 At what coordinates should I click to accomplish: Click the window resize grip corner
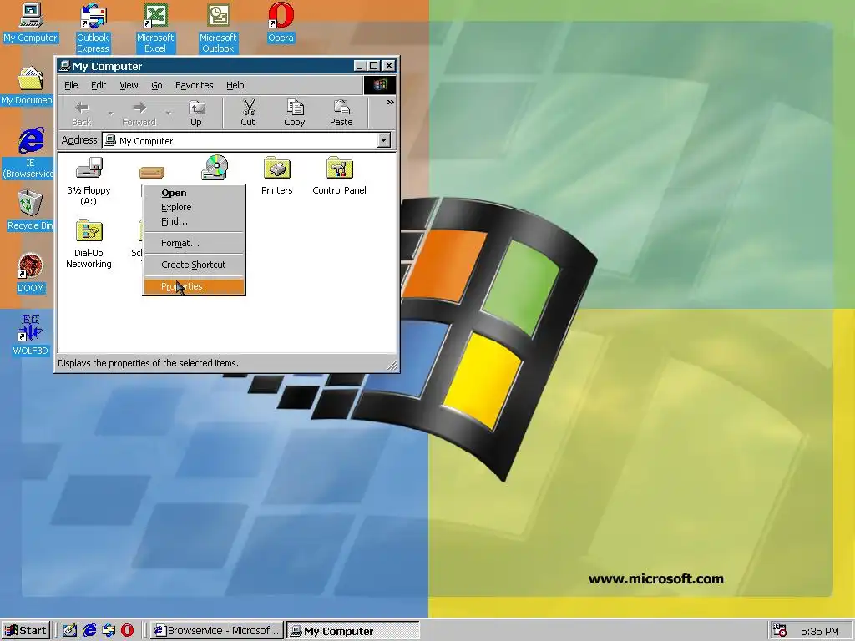(392, 364)
